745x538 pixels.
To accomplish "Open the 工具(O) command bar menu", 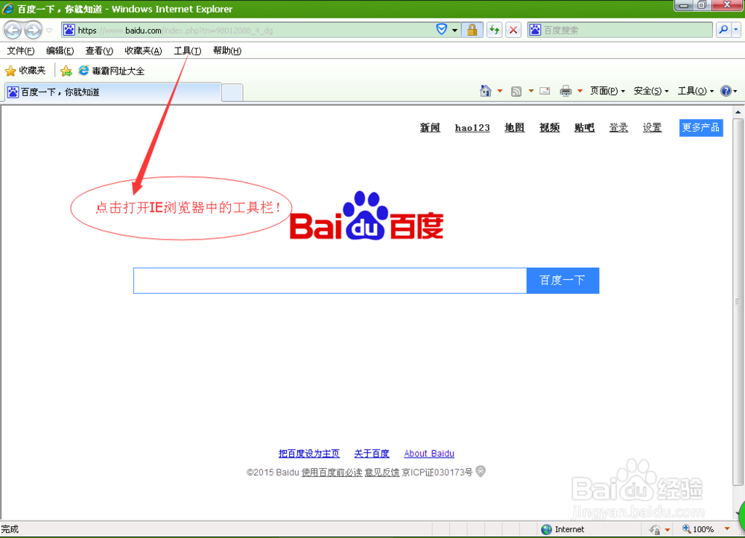I will point(695,91).
